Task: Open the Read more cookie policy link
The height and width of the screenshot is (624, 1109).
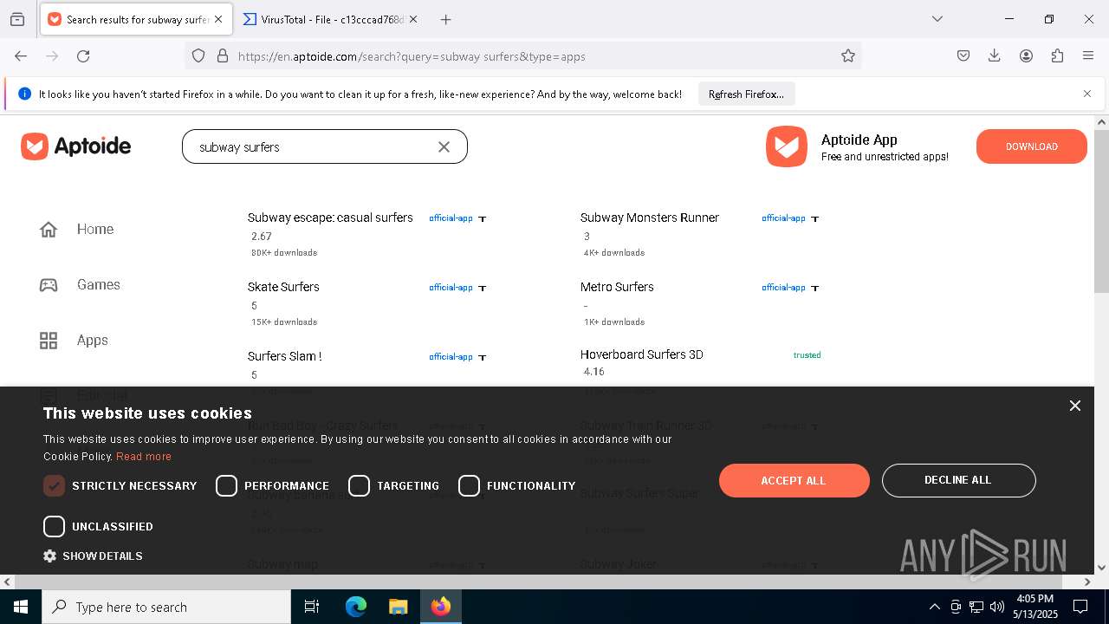Action: click(x=144, y=457)
